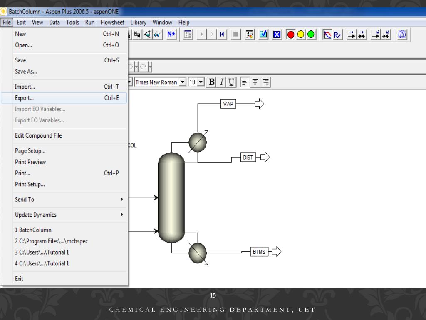Select Save in the File menu
Image resolution: width=426 pixels, height=320 pixels.
point(64,60)
